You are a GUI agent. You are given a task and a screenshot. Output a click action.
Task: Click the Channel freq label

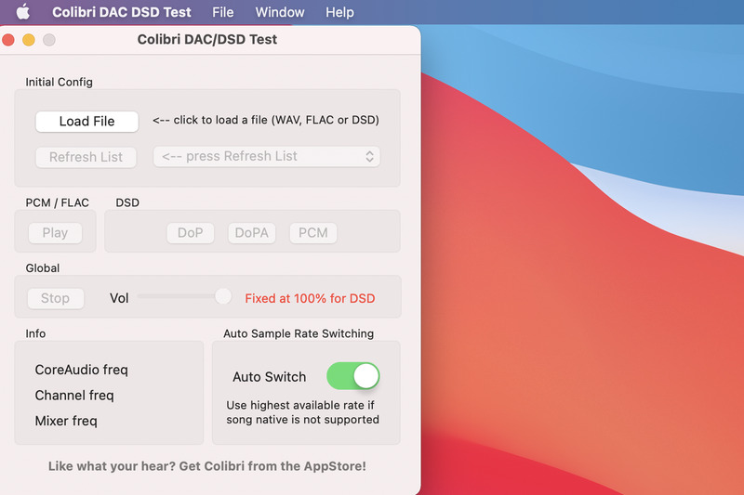tap(74, 395)
